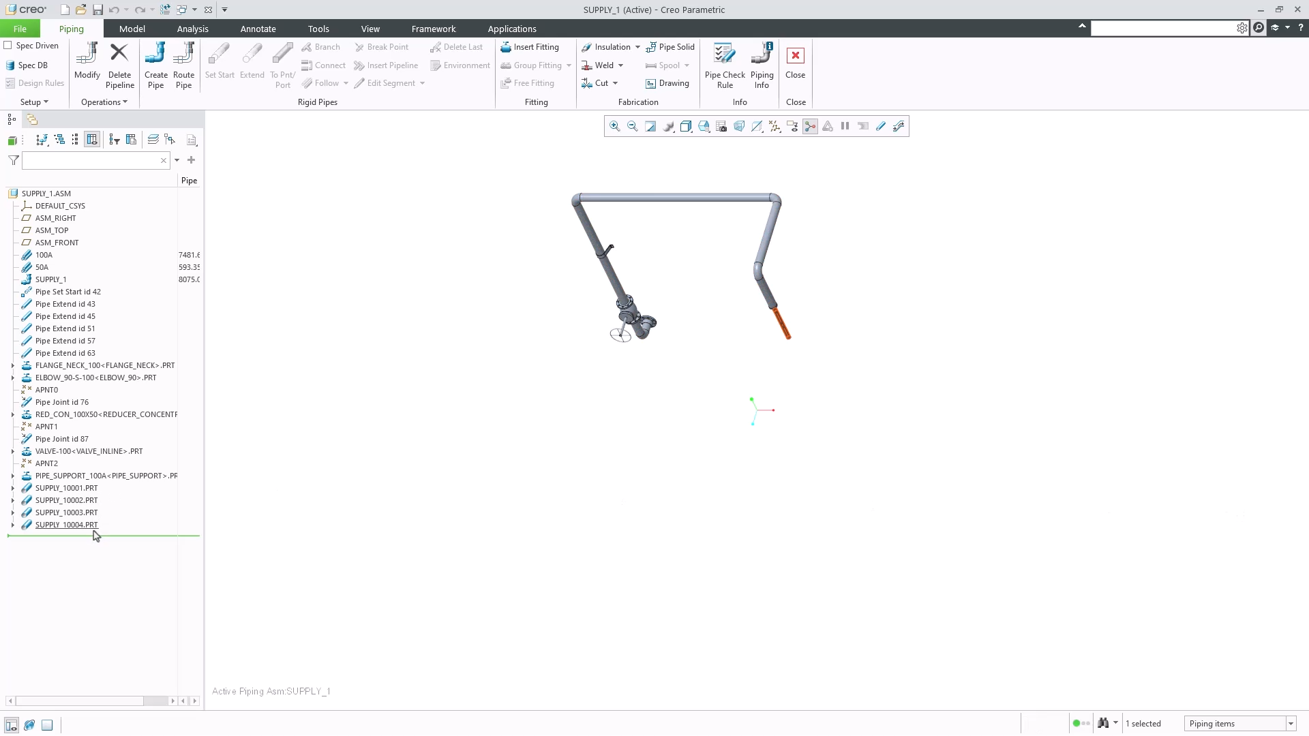1309x736 pixels.
Task: Expand SUPPLY_10004.PRT tree node
Action: (12, 525)
